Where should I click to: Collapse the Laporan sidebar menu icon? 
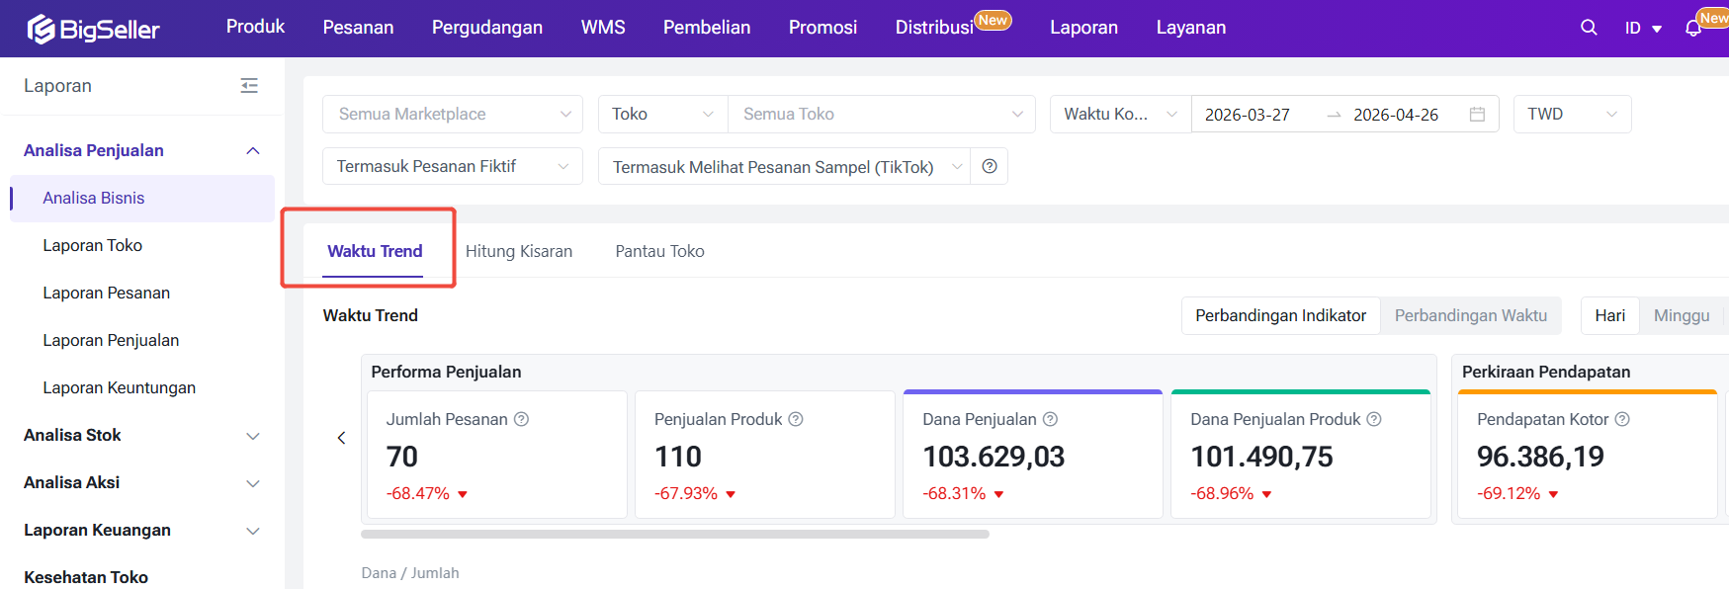pos(249,86)
